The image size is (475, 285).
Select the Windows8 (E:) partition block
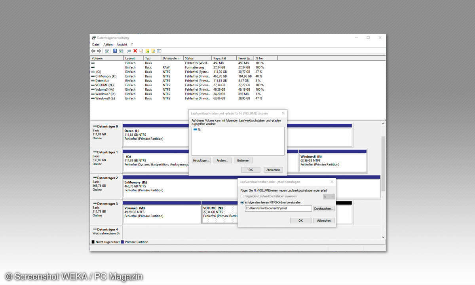pyautogui.click(x=333, y=161)
